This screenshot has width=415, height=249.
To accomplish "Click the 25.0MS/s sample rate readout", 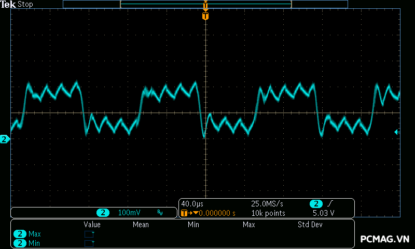I will pos(268,204).
